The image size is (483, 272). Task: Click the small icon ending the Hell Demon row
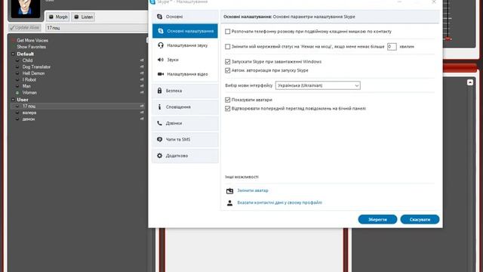(142, 73)
